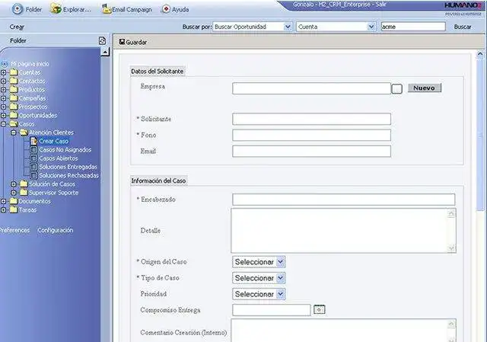Expand the Contactos tree node
487x342 pixels.
tap(3, 81)
